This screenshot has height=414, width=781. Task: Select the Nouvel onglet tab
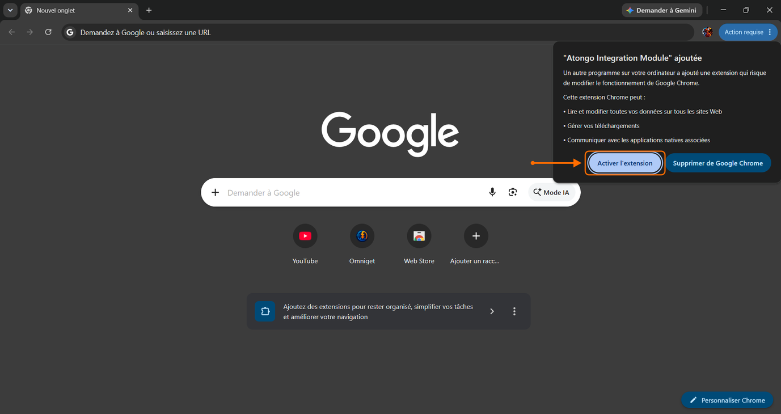tap(79, 10)
